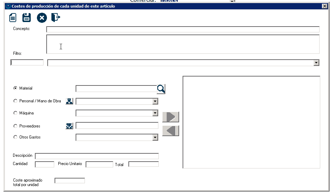Open the Máquina dropdown
This screenshot has width=333, height=195.
[x=155, y=113]
